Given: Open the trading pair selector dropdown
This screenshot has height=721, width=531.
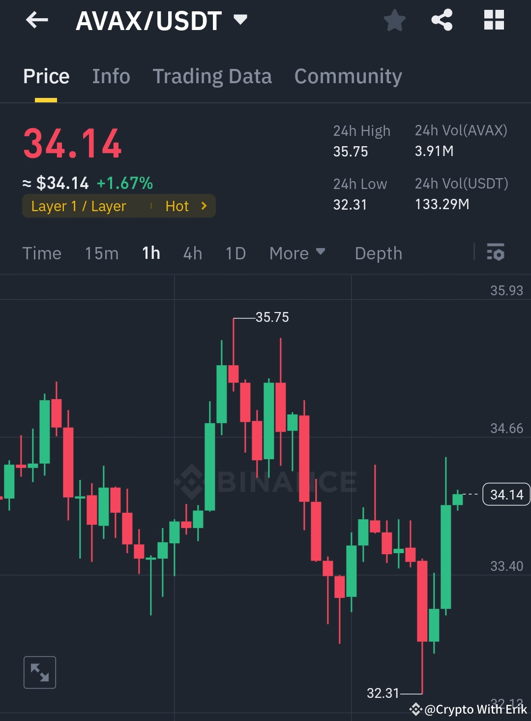Looking at the screenshot, I should (240, 20).
